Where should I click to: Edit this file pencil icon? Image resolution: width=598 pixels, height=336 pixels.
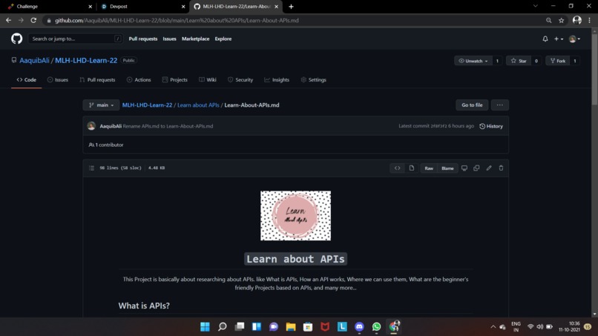click(x=488, y=168)
